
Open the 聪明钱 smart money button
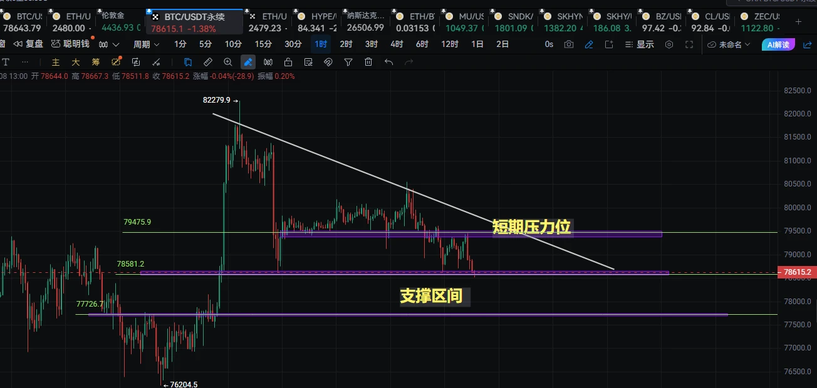pyautogui.click(x=71, y=44)
